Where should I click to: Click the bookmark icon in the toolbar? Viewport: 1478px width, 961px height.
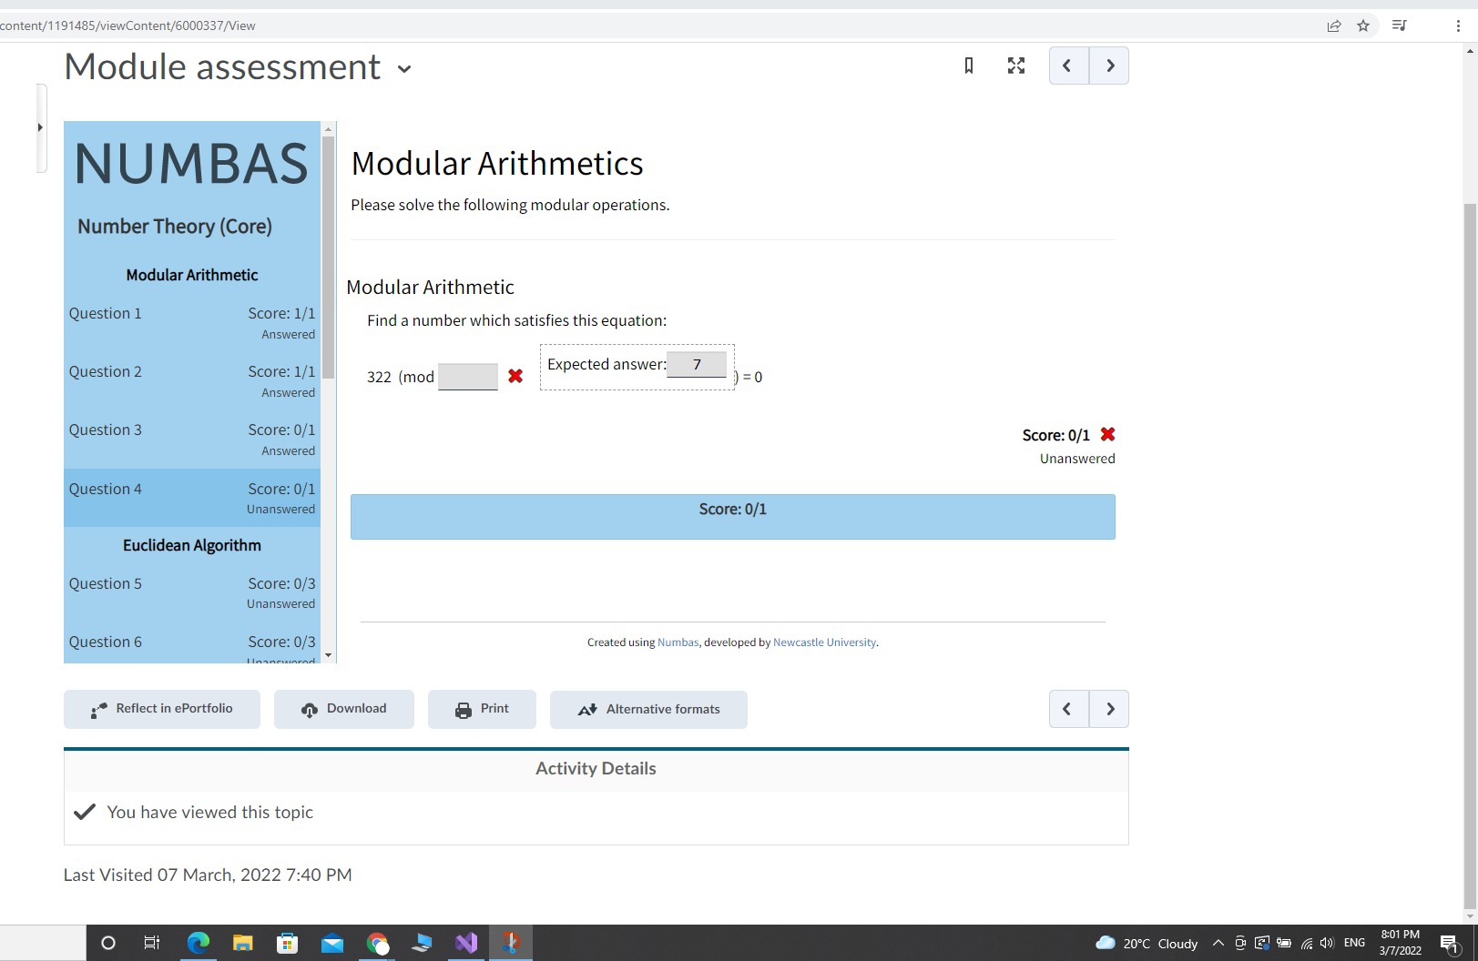point(968,66)
